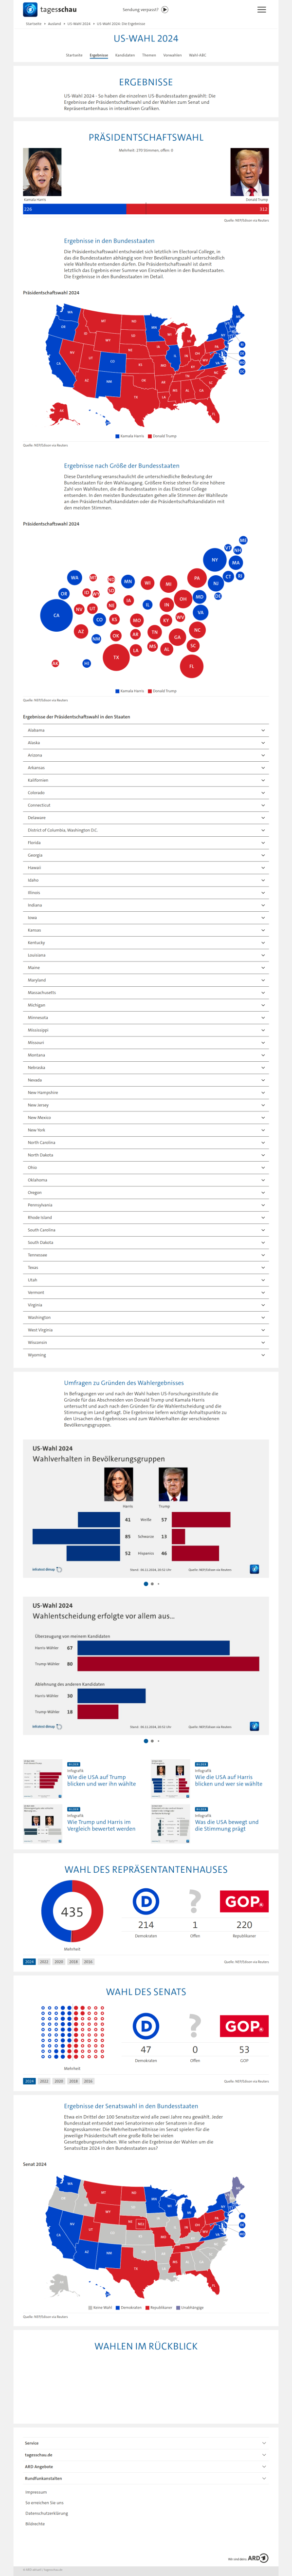Expand the Service section in the footer
The width and height of the screenshot is (292, 2576).
pos(146,2443)
